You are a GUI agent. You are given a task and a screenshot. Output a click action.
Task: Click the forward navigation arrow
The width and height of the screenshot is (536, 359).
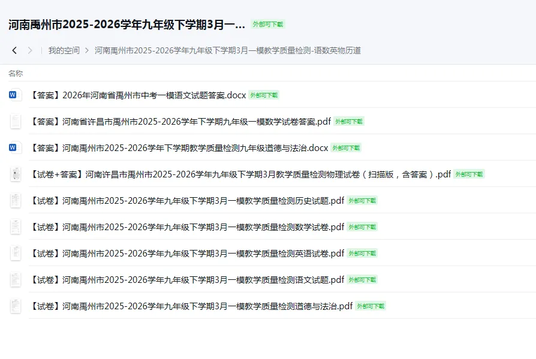point(29,50)
